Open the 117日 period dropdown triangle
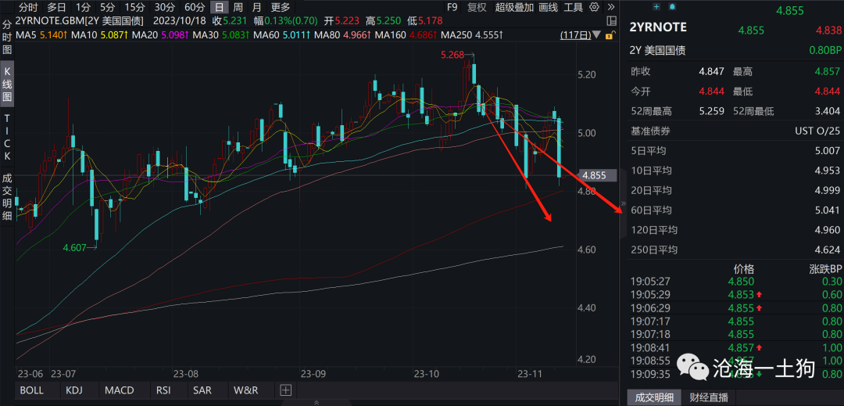The height and width of the screenshot is (406, 844). 597,35
